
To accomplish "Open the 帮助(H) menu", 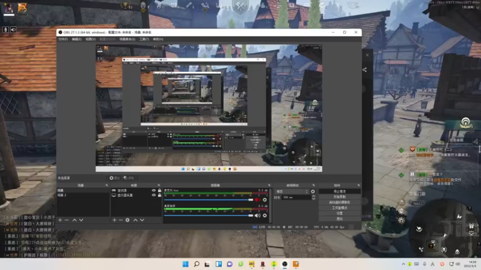I will point(158,39).
